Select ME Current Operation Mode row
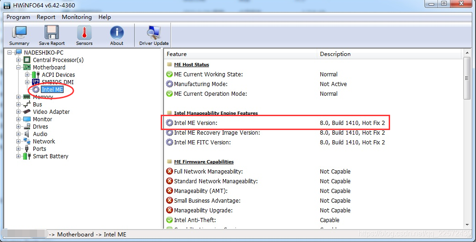The width and height of the screenshot is (476, 242). [x=313, y=94]
